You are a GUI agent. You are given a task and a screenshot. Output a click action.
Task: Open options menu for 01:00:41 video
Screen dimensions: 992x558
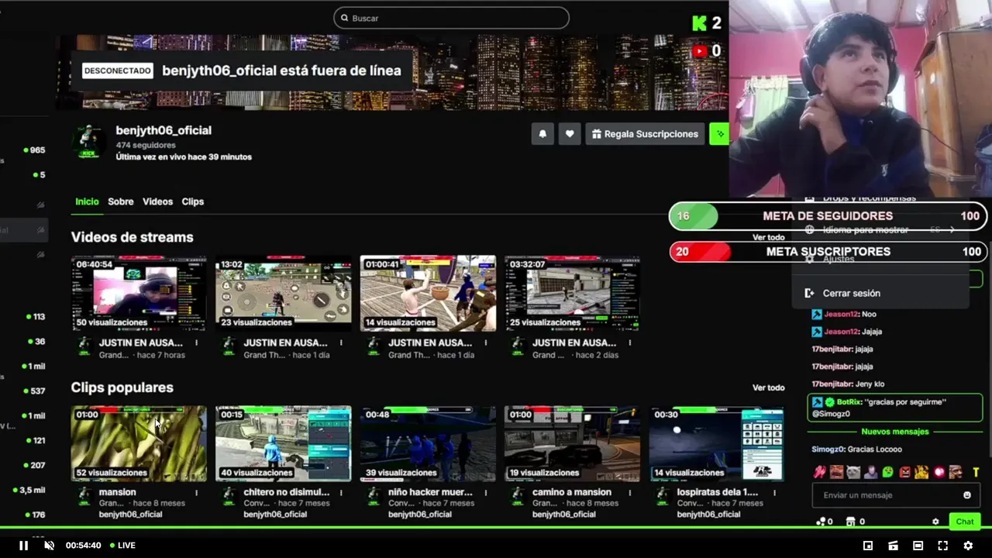pyautogui.click(x=485, y=343)
